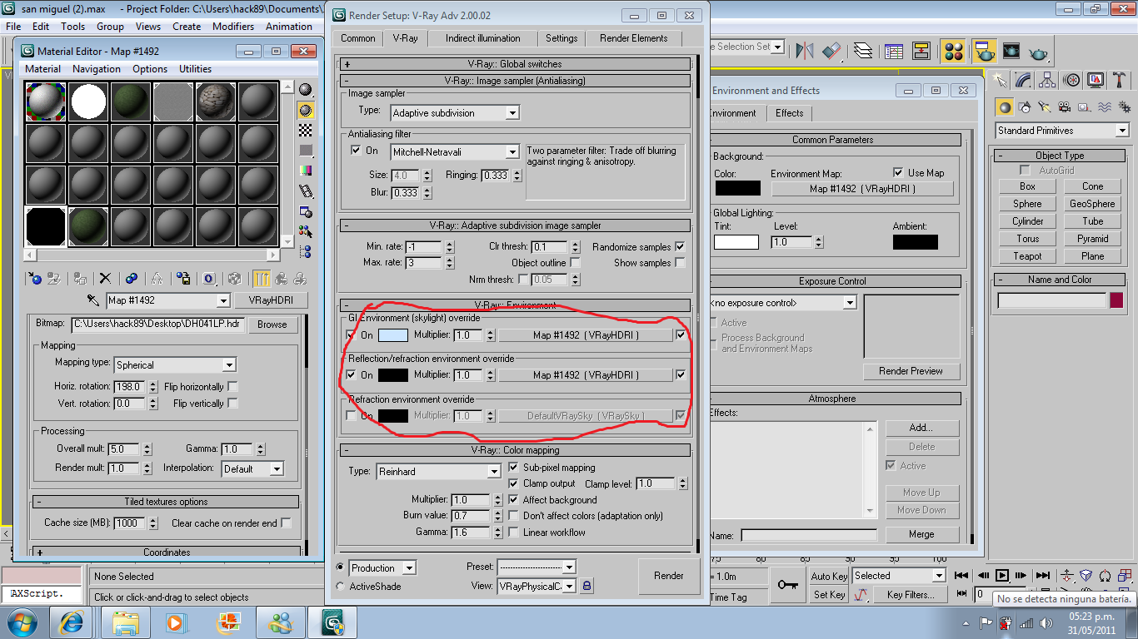Select the ActiveShade radio button

pyautogui.click(x=340, y=587)
